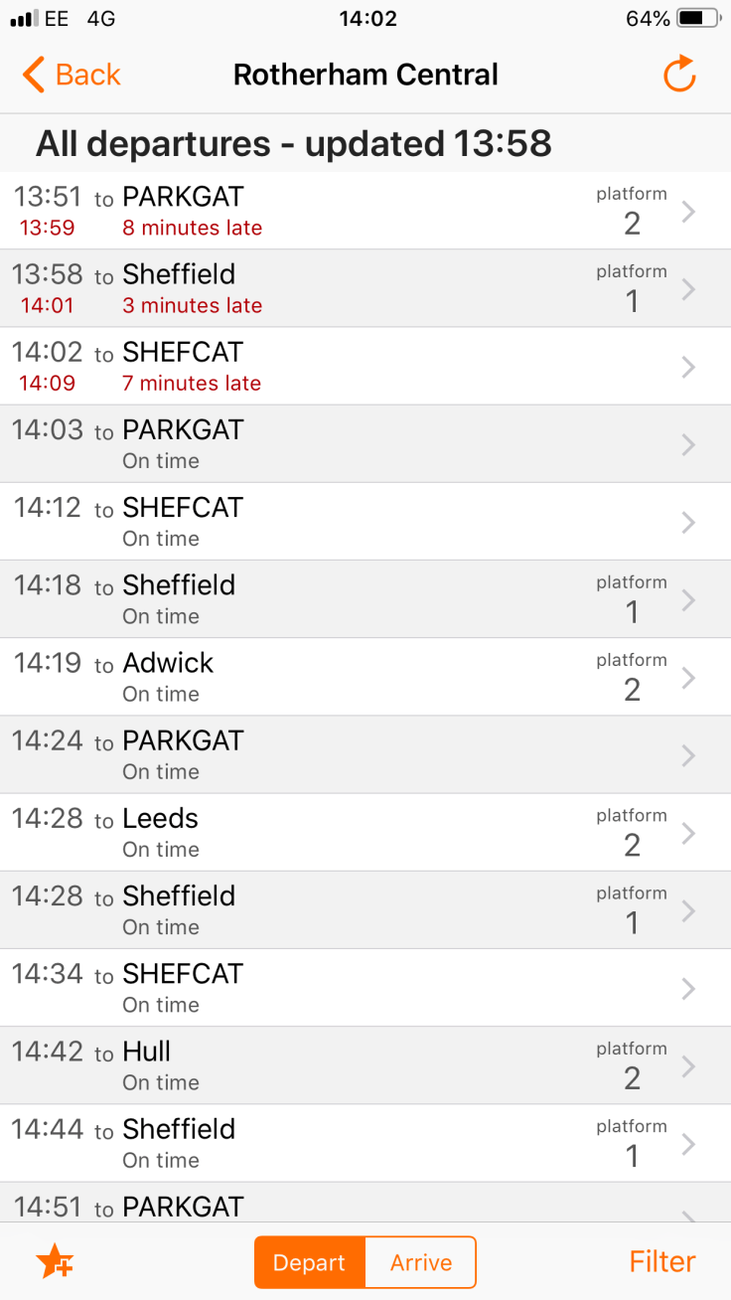This screenshot has width=731, height=1300.
Task: Switch to the Depart view
Action: coord(310,1262)
